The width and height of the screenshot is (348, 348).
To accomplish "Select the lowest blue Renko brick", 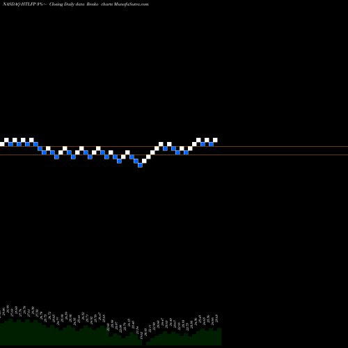I will click(x=140, y=165).
